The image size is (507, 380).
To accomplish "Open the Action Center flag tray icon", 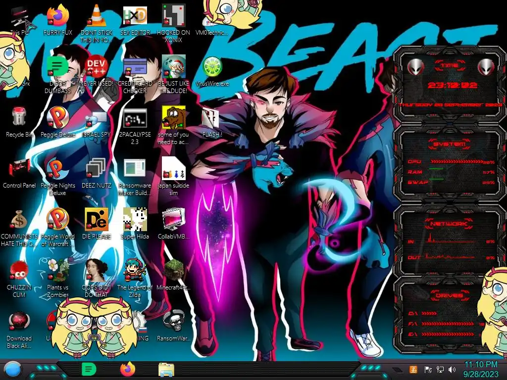I will 428,369.
